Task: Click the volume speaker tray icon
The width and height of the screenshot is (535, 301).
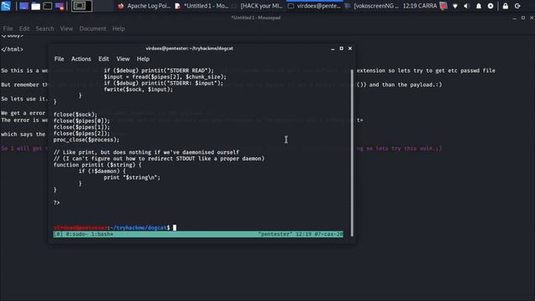Action: pyautogui.click(x=466, y=6)
